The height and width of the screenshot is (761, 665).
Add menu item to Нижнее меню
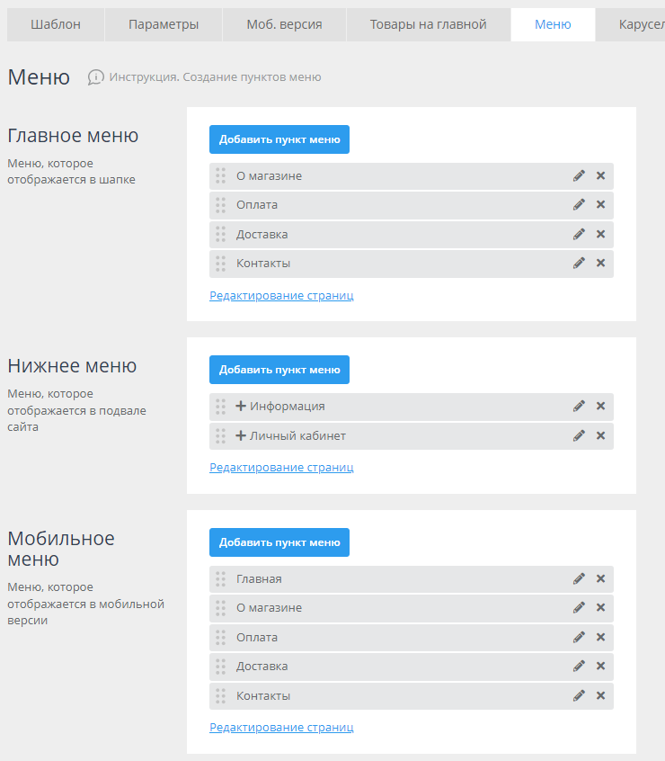(279, 370)
